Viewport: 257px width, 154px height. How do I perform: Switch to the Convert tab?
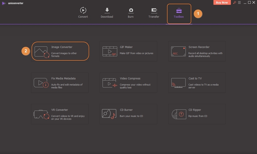pos(83,13)
